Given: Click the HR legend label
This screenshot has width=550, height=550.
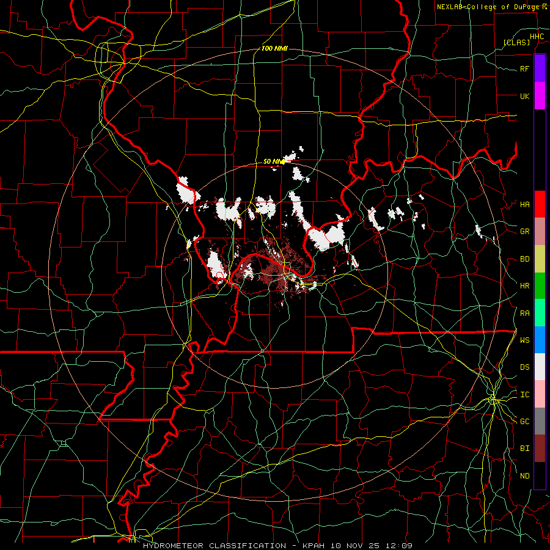Looking at the screenshot, I should pos(525,286).
